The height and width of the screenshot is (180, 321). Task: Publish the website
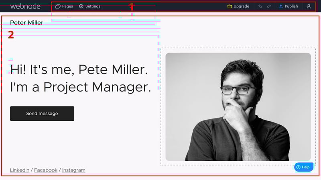tap(288, 6)
